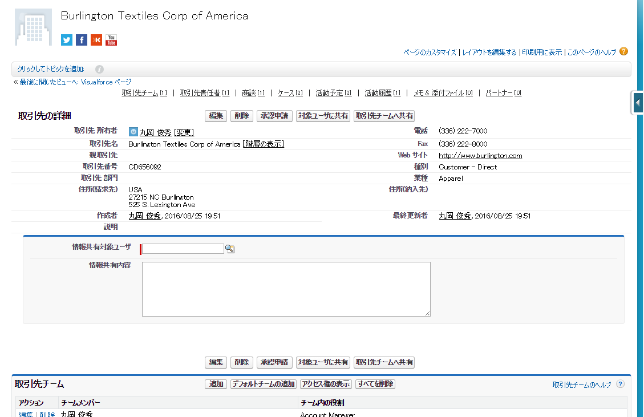This screenshot has width=644, height=417.
Task: Click the [変更] owner change link
Action: [x=184, y=132]
